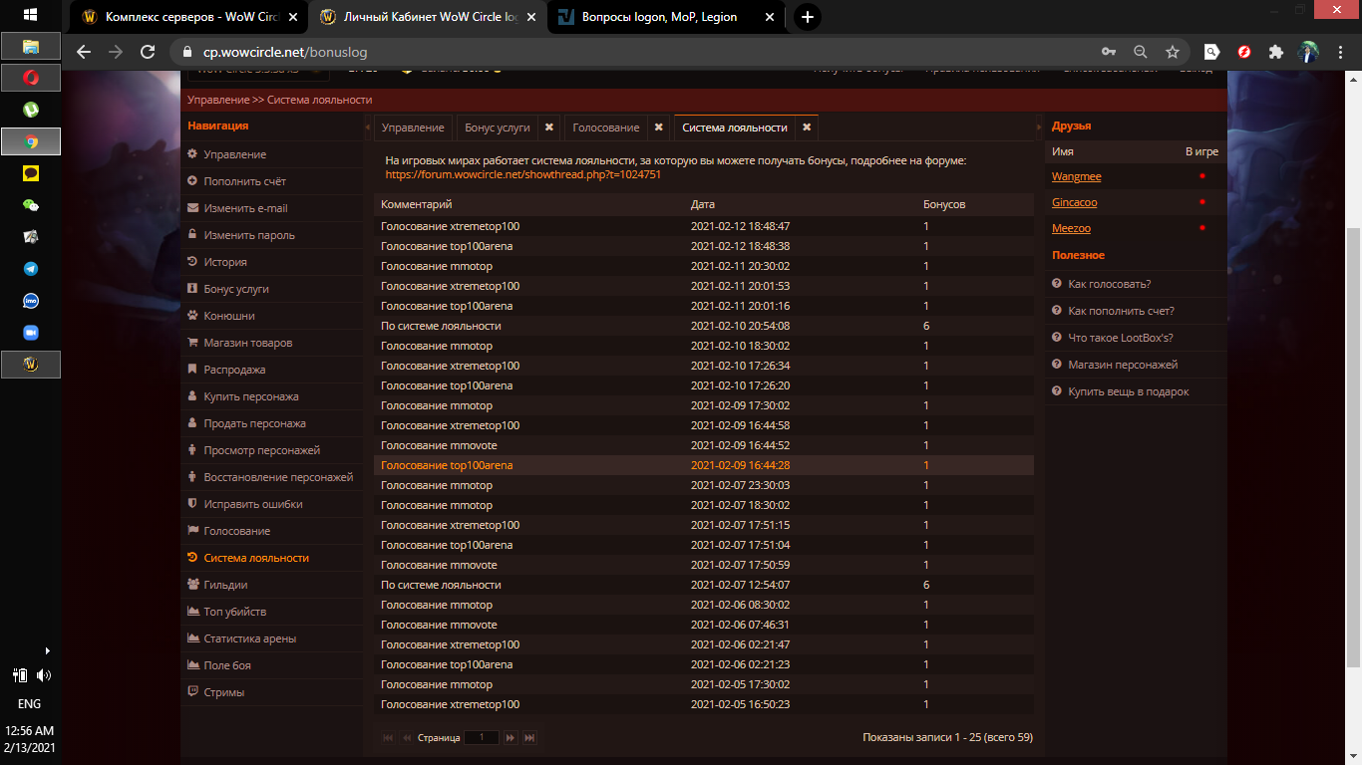Click the Гильдии group icon
Screen dimensions: 1362x765
(192, 585)
